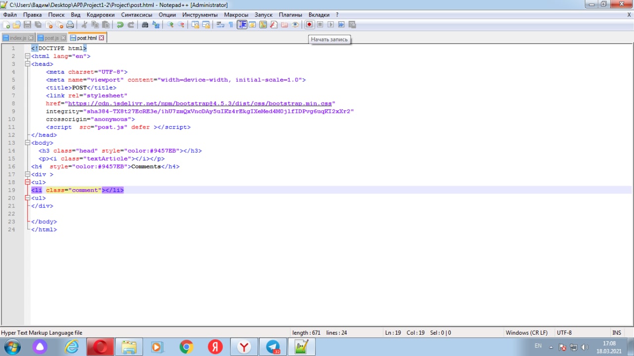The height and width of the screenshot is (356, 634).
Task: Create a new file with toolbar icon
Action: pos(6,25)
